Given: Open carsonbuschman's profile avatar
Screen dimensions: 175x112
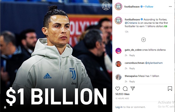Looking at the screenshot, I should 118,64.
